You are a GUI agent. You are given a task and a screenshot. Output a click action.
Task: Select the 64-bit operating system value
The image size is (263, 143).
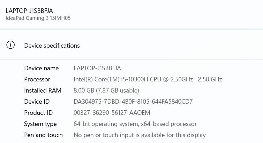click(135, 124)
